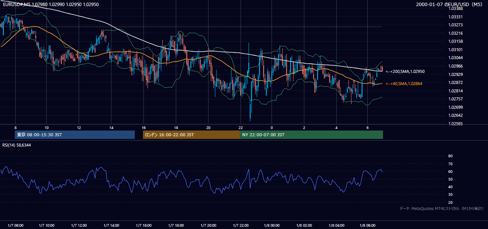Click the 1/7 12:00 time label

point(79,225)
